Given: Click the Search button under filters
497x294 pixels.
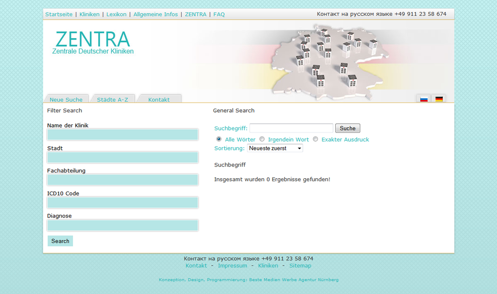Looking at the screenshot, I should pos(60,241).
